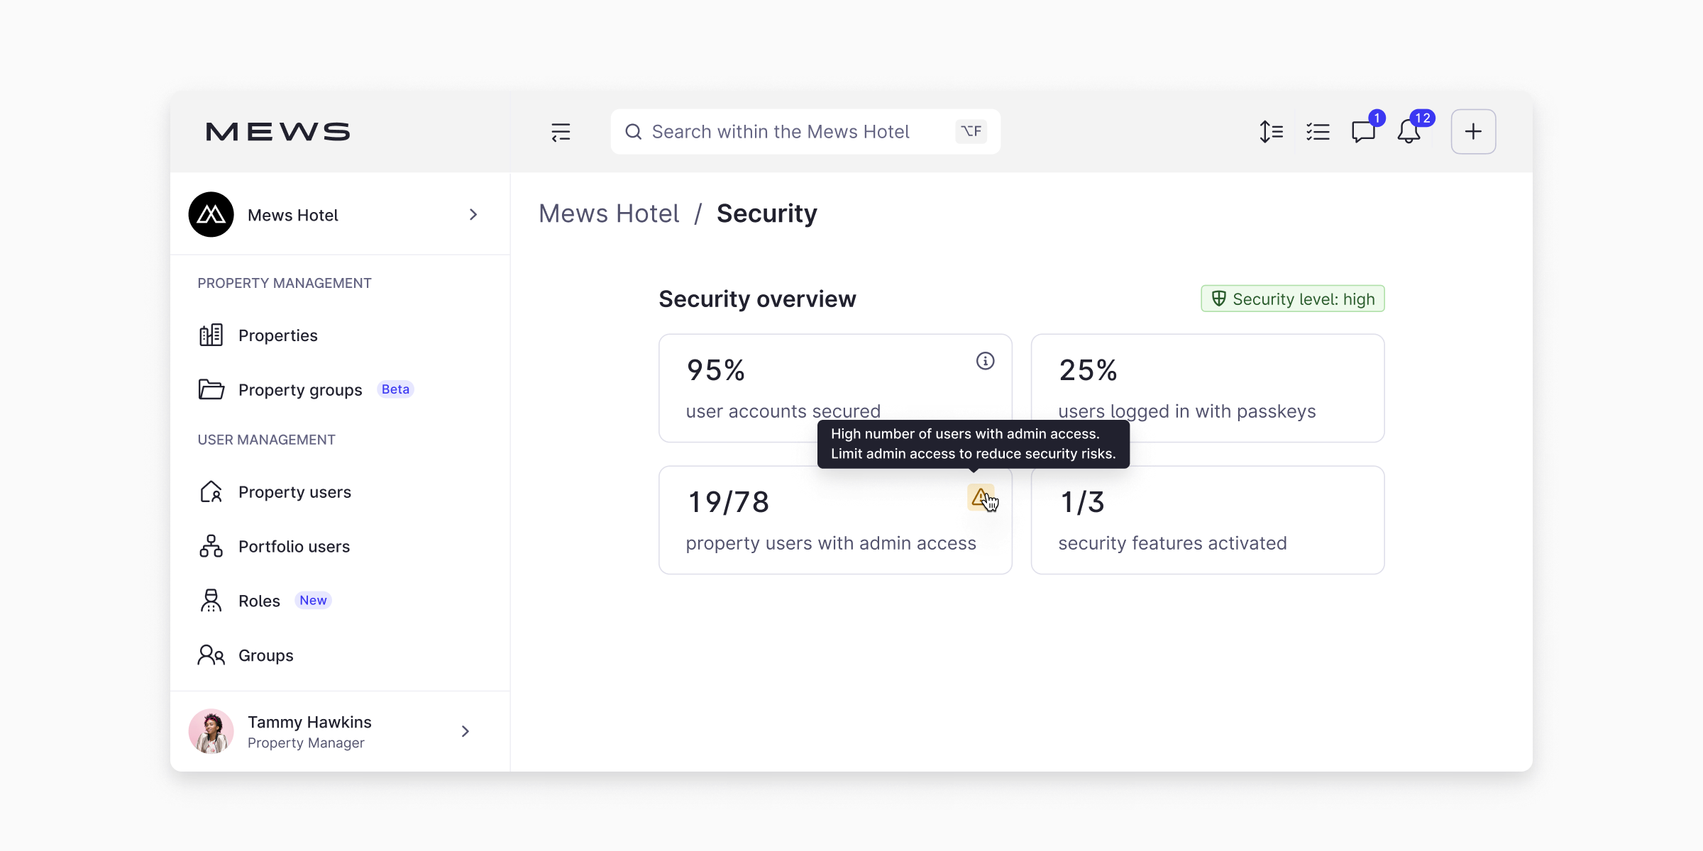This screenshot has height=851, width=1703.
Task: Open the Roles page
Action: coord(259,601)
